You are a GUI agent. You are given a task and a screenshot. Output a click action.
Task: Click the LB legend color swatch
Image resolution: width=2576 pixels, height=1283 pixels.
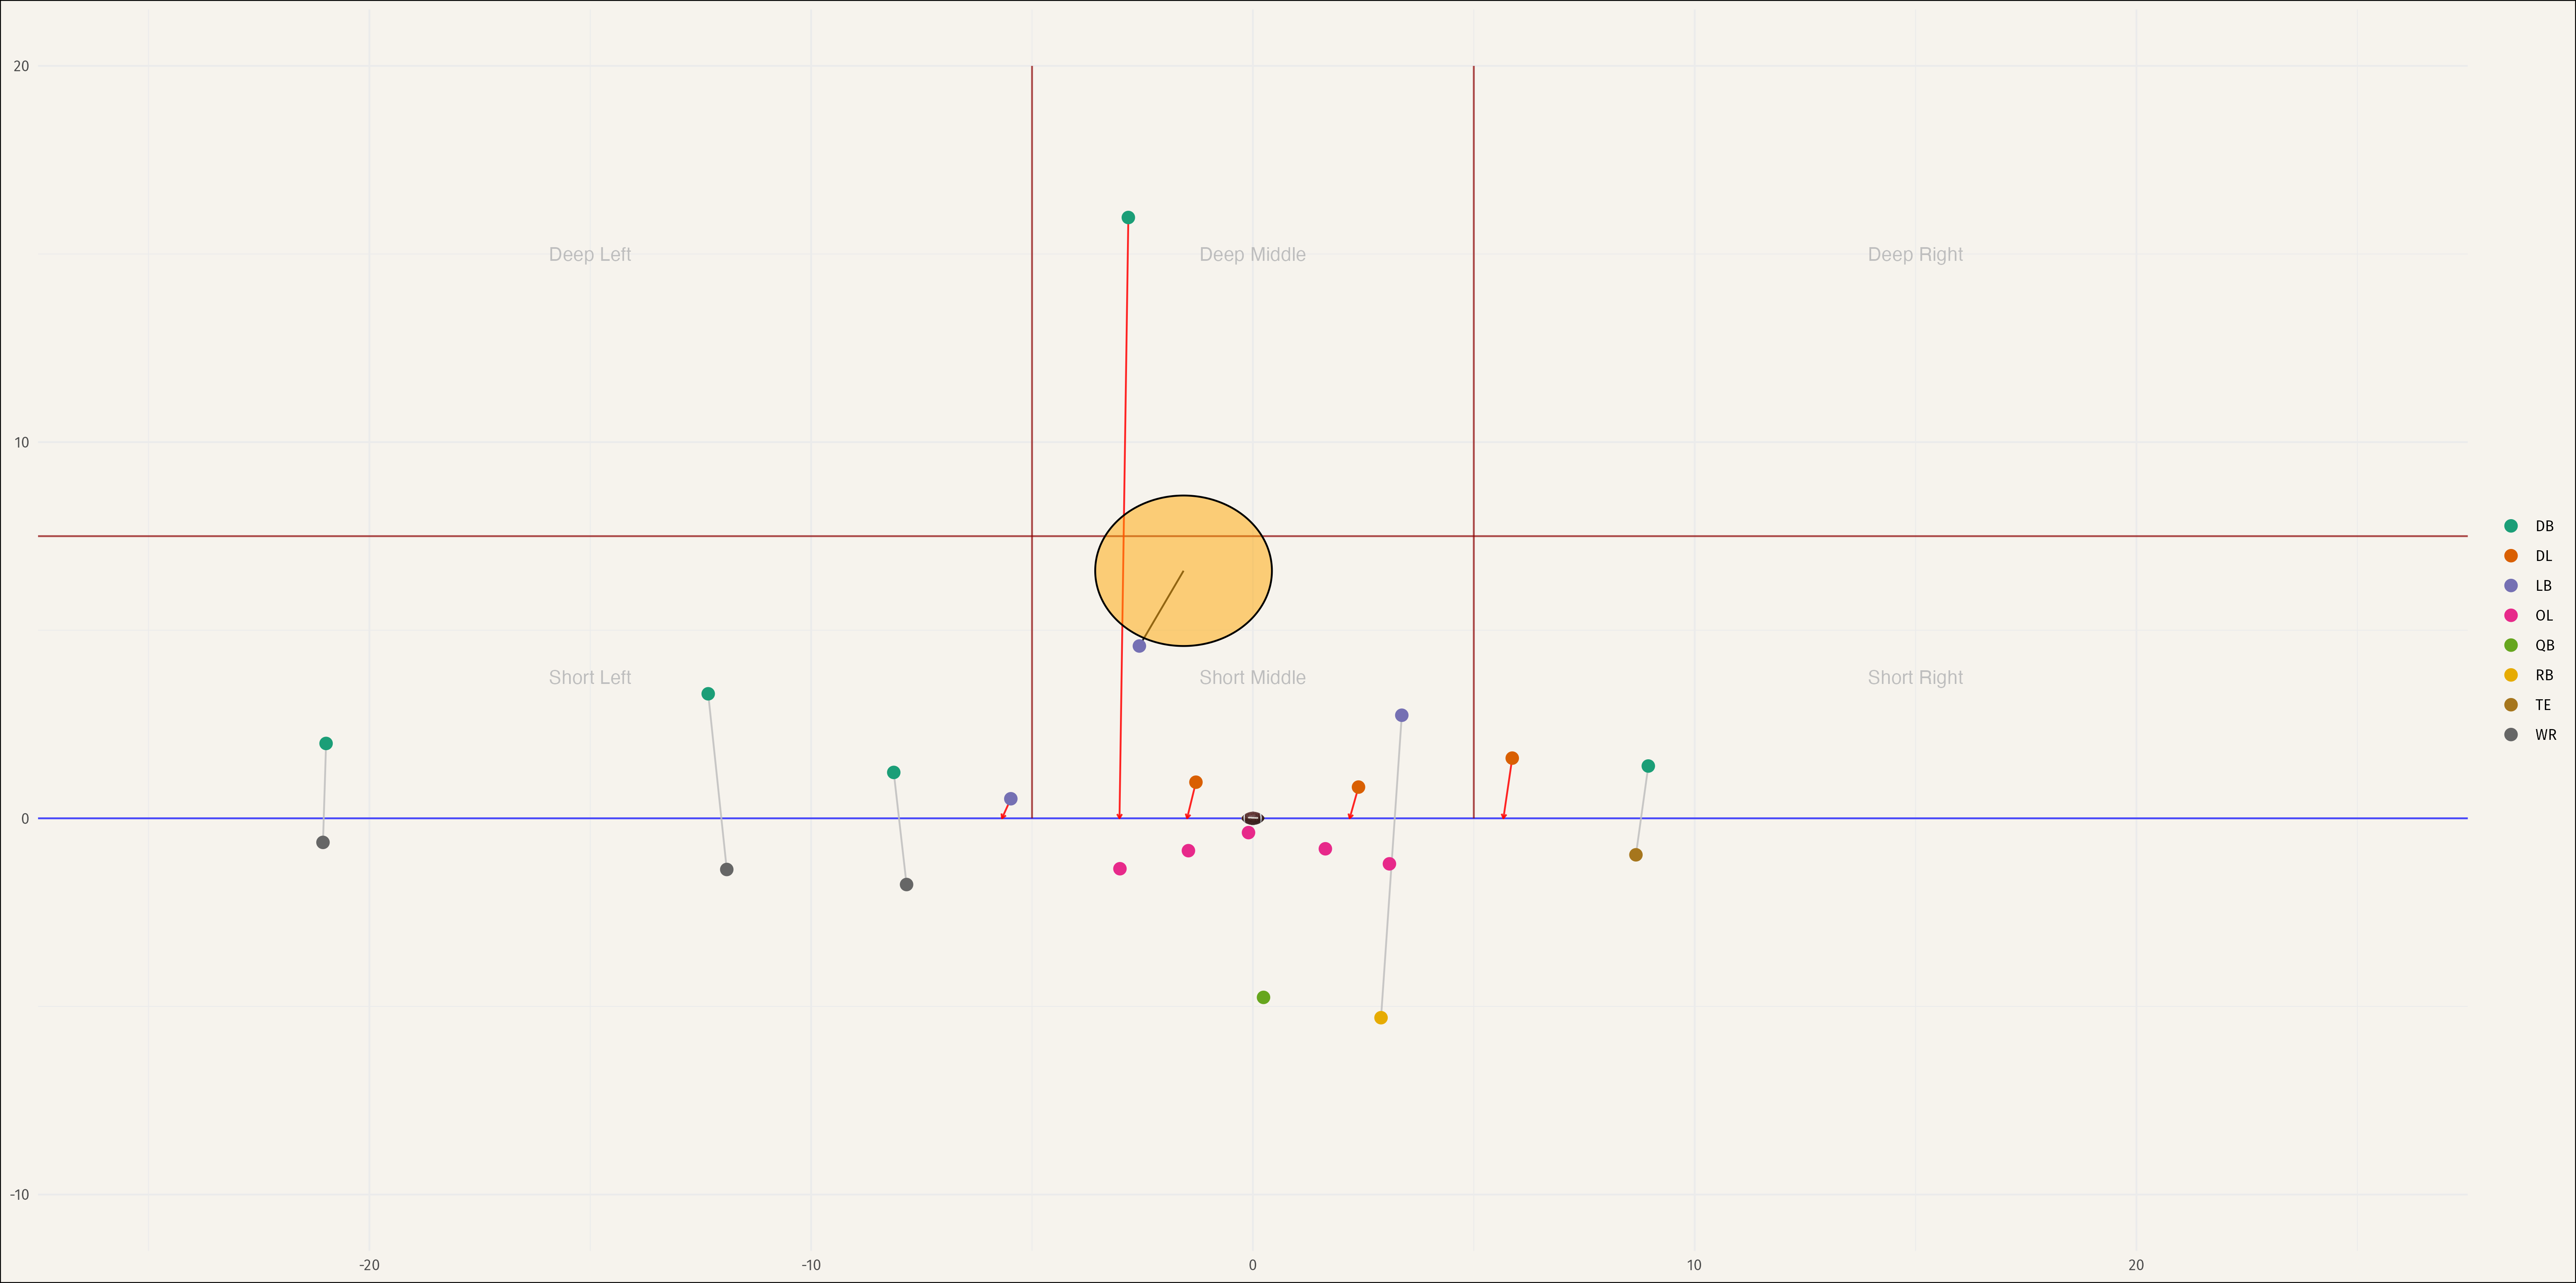[x=2511, y=585]
